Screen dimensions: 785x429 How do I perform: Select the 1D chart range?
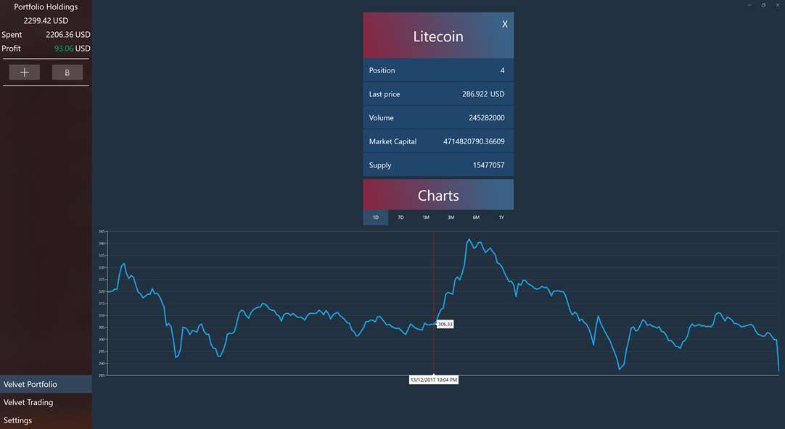point(376,217)
